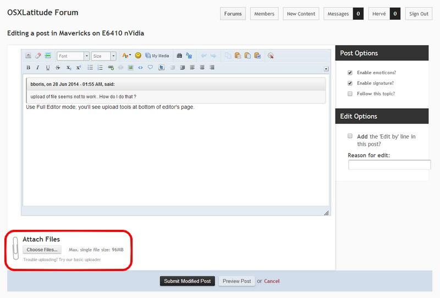Click the Find binoculars icon
440x298 pixels.
pos(179,56)
